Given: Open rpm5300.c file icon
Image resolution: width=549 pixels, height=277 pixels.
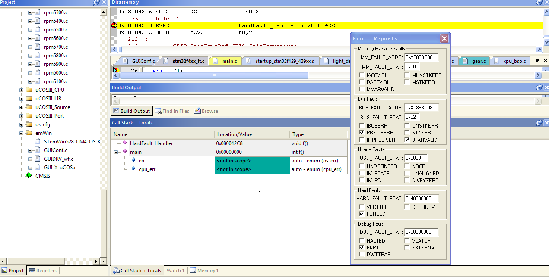Looking at the screenshot, I should pos(37,12).
